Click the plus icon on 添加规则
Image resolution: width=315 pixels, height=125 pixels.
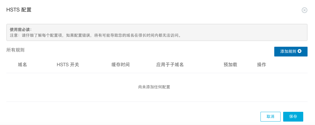[x=300, y=51]
